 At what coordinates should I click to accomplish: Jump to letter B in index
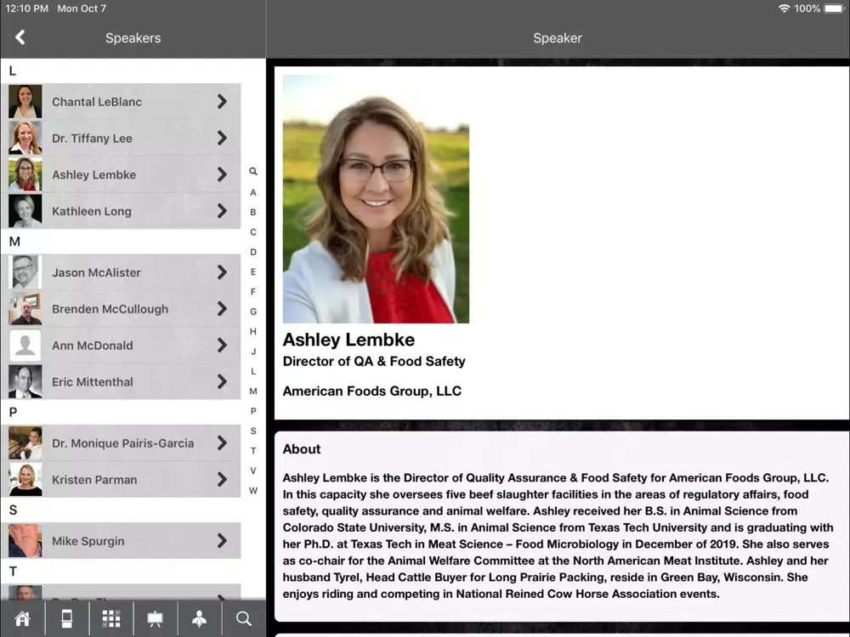click(x=253, y=212)
